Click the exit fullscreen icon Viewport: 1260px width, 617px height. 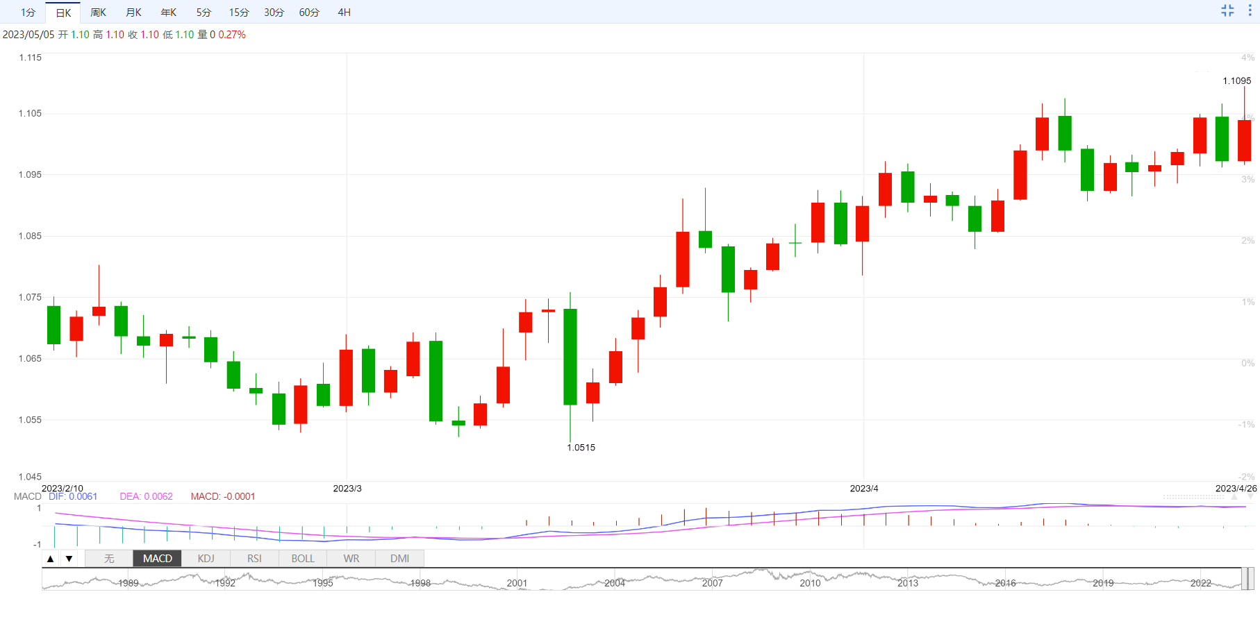click(x=1227, y=10)
